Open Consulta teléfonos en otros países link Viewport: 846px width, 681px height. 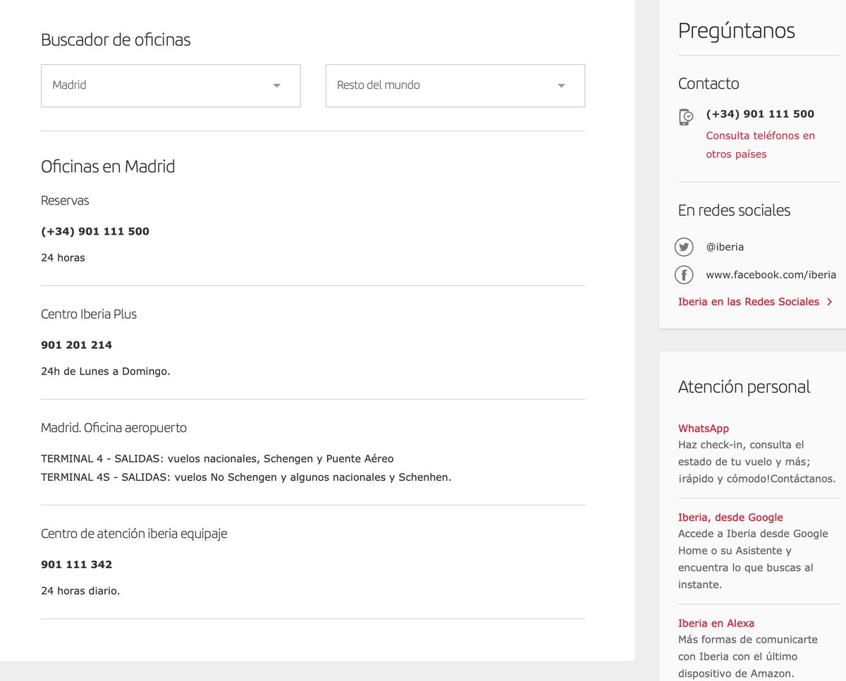(x=761, y=145)
